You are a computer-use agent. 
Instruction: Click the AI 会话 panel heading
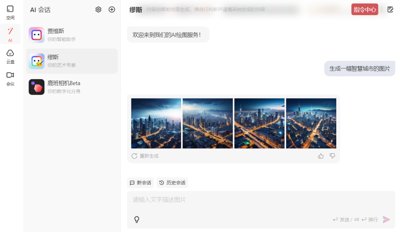pos(40,10)
